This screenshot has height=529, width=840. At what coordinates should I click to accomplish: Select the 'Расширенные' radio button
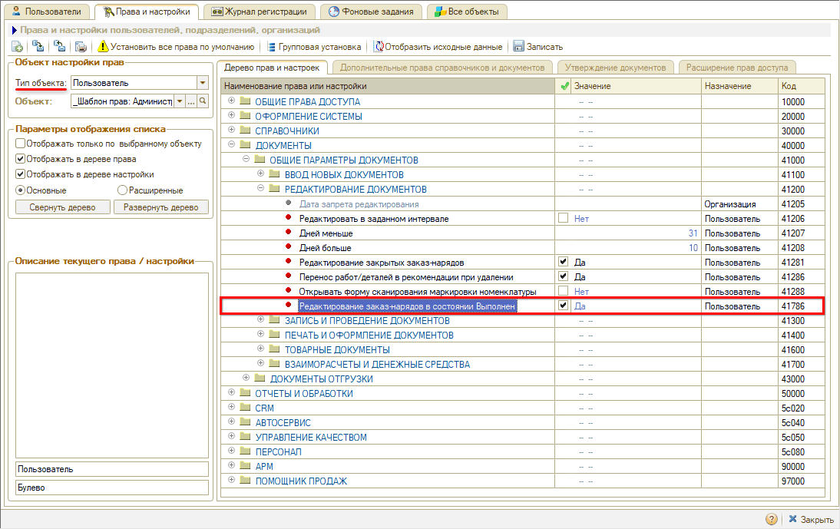(122, 190)
